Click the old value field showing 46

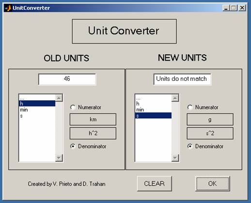click(x=67, y=79)
